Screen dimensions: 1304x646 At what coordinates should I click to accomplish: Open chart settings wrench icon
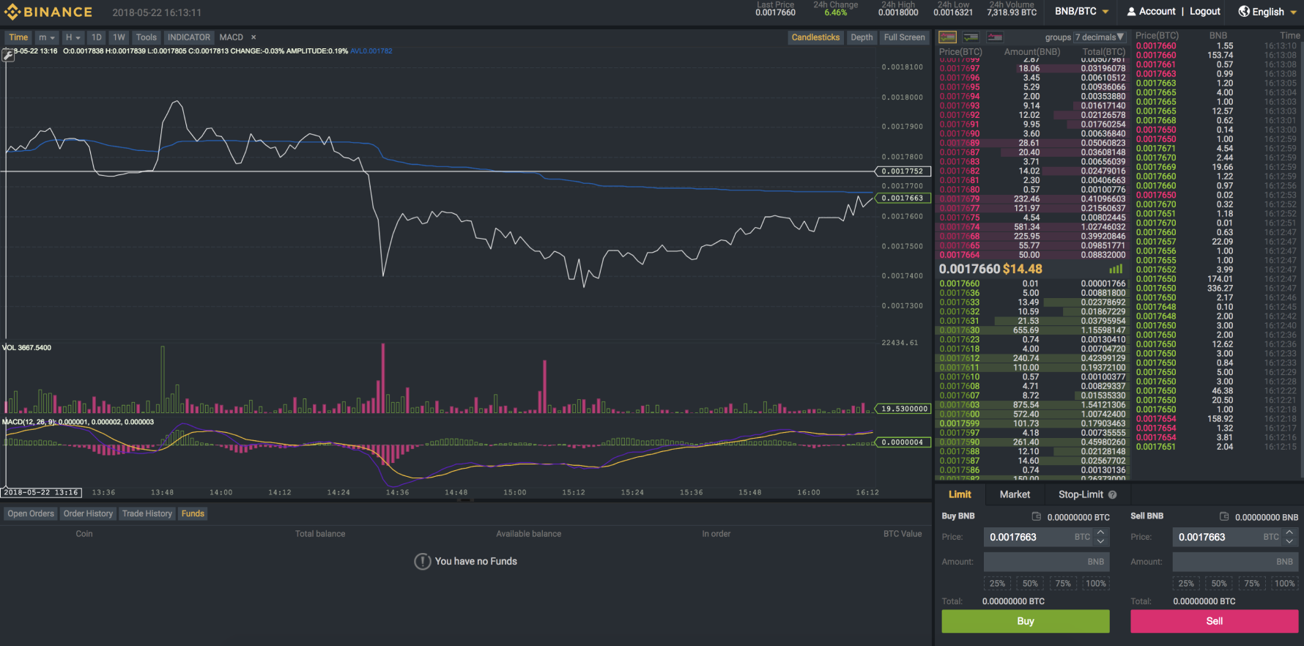click(8, 56)
